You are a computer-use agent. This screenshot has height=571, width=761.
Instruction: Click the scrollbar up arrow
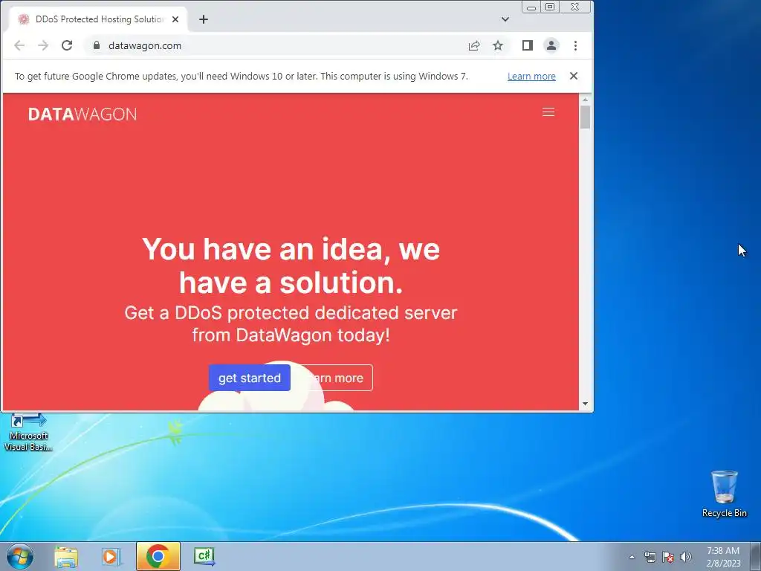[585, 100]
